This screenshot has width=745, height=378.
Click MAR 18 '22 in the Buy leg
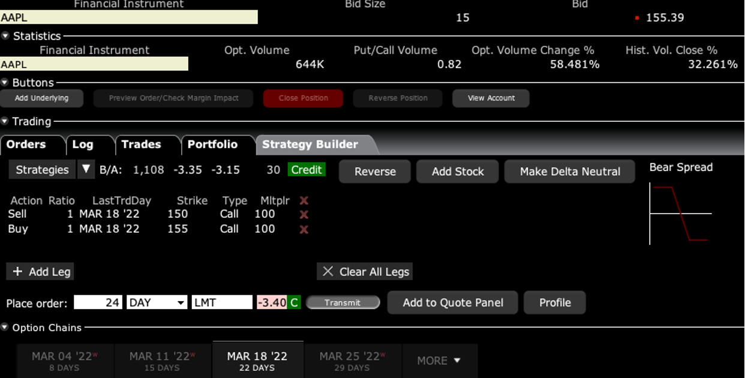(x=109, y=229)
